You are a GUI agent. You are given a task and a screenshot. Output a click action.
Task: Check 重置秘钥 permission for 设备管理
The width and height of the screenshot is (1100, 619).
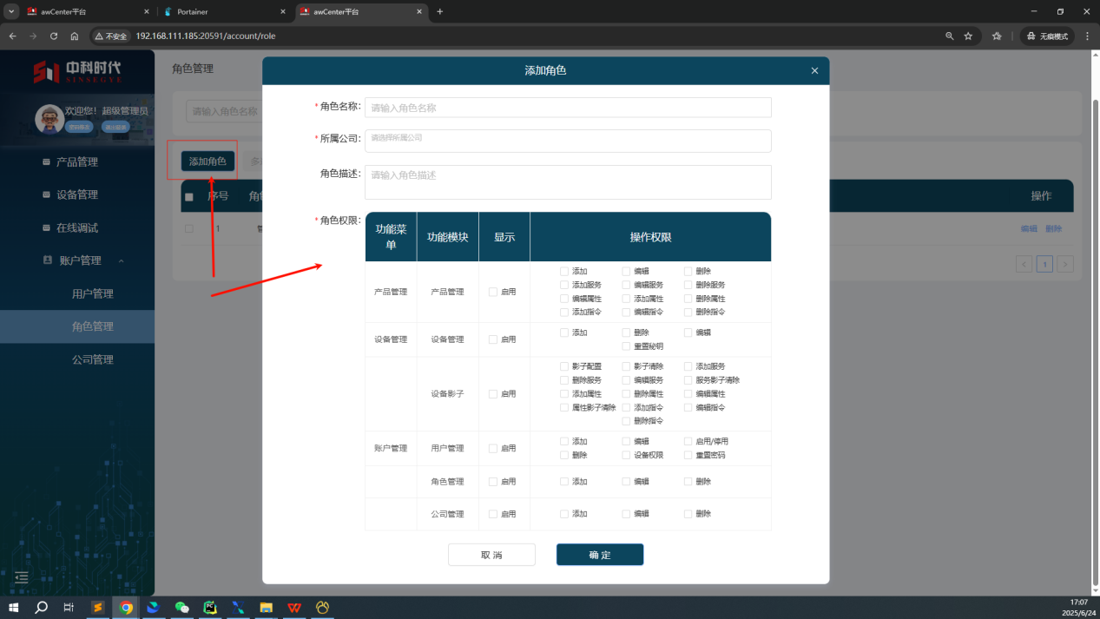click(x=626, y=346)
